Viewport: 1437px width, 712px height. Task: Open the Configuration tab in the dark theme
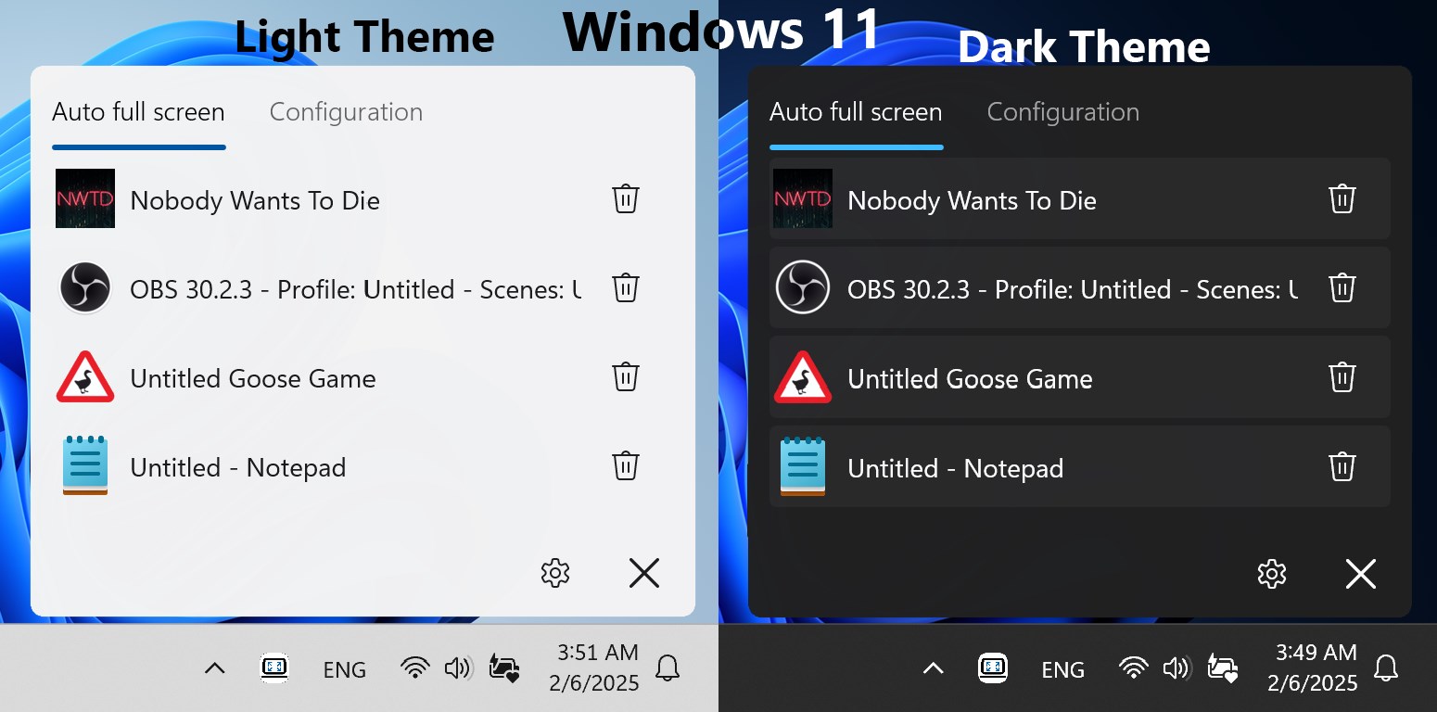[x=1062, y=111]
